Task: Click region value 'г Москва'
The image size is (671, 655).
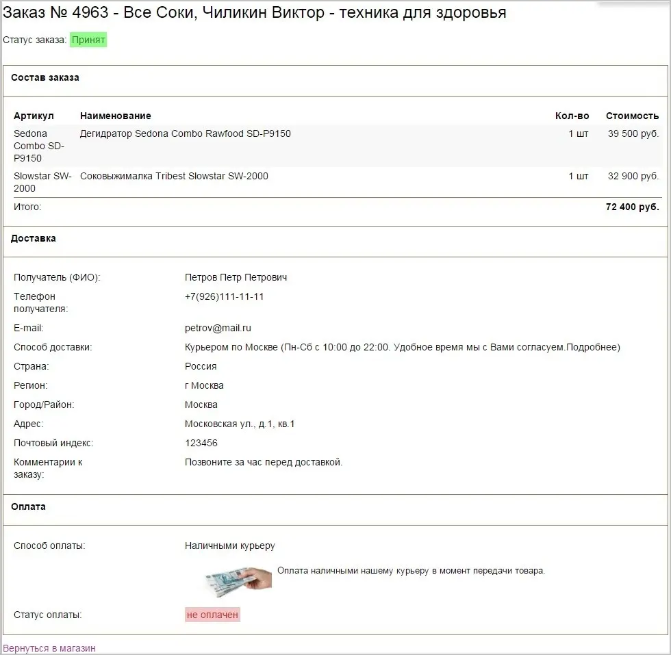Action: [204, 385]
